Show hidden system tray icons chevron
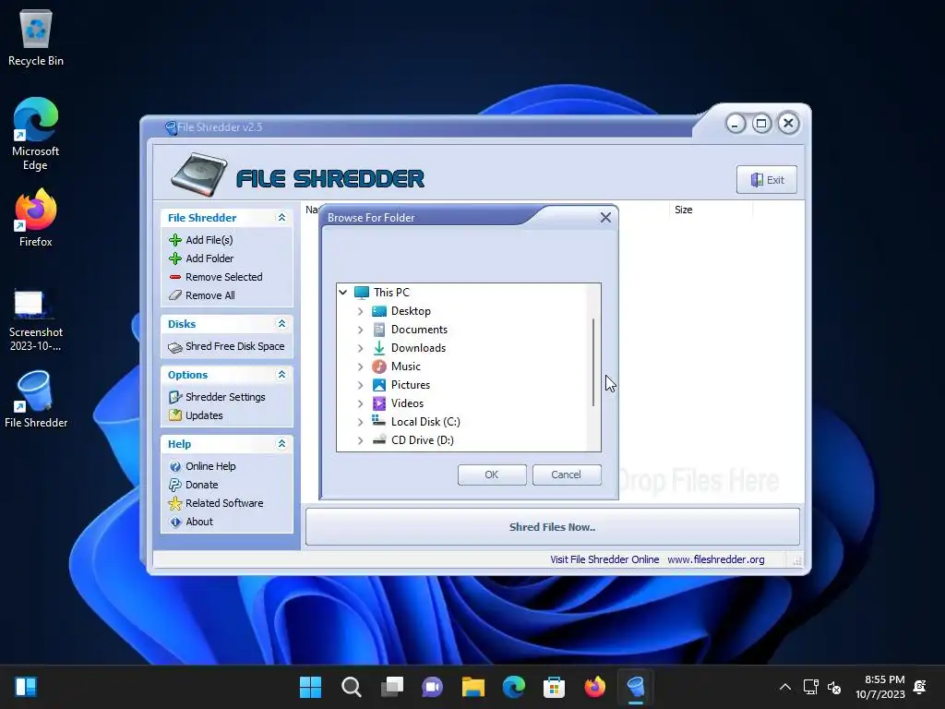Viewport: 945px width, 709px height. tap(785, 687)
